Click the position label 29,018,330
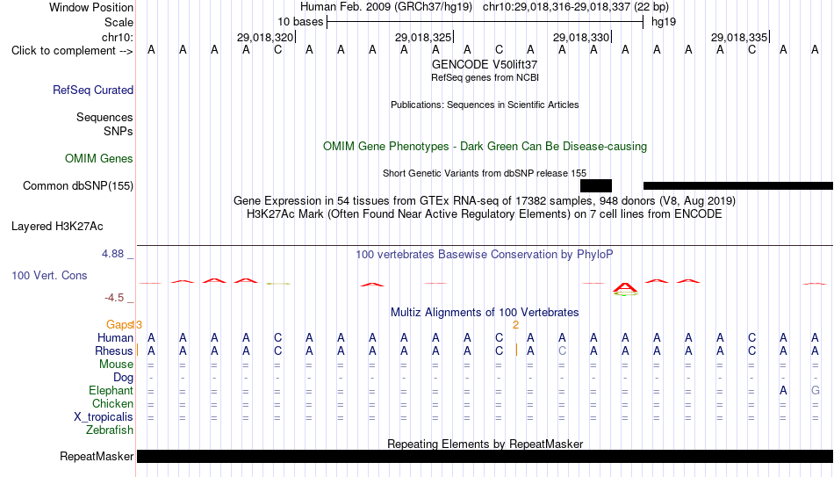834x477 pixels. point(581,37)
